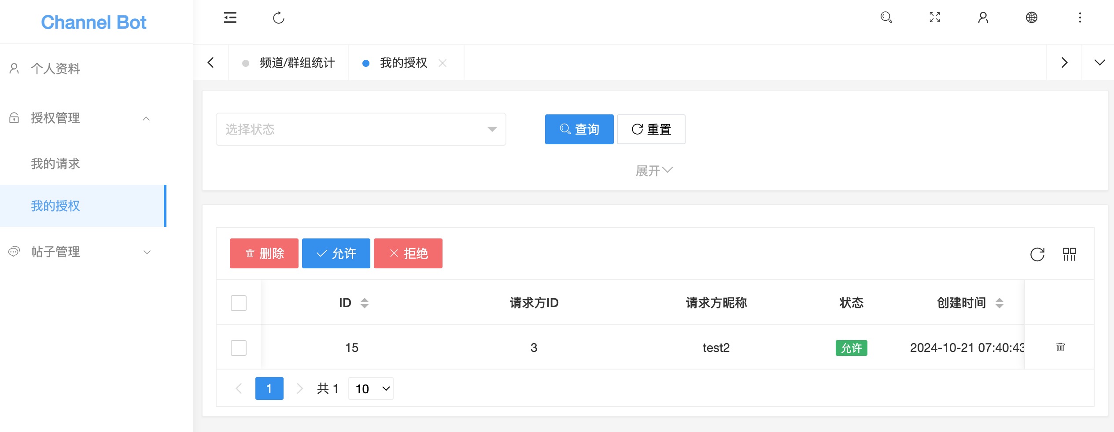Refresh the table with the circular arrow icon

point(1037,254)
